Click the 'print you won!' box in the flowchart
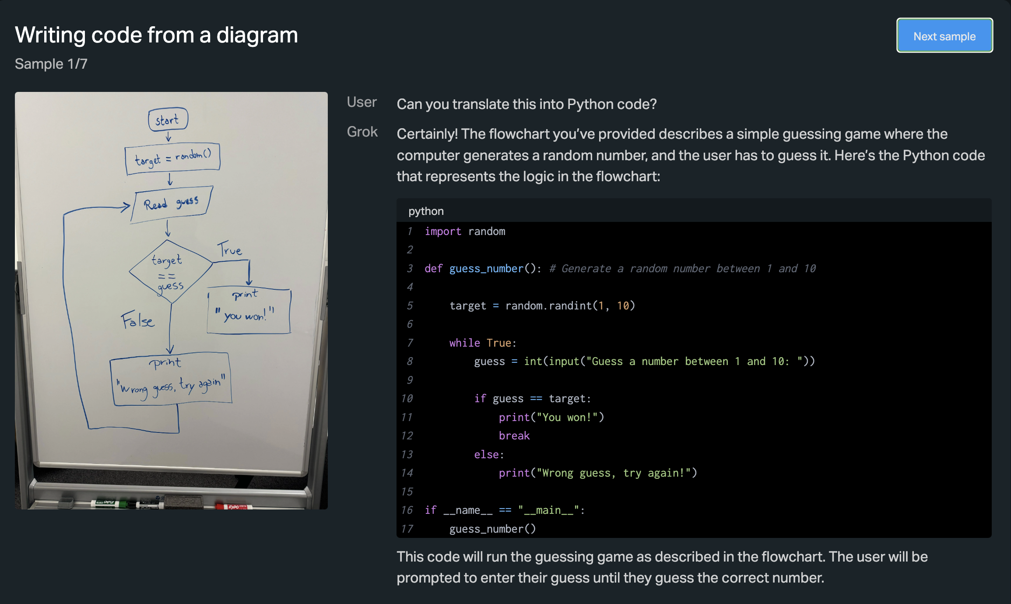Viewport: 1011px width, 604px height. click(x=248, y=310)
